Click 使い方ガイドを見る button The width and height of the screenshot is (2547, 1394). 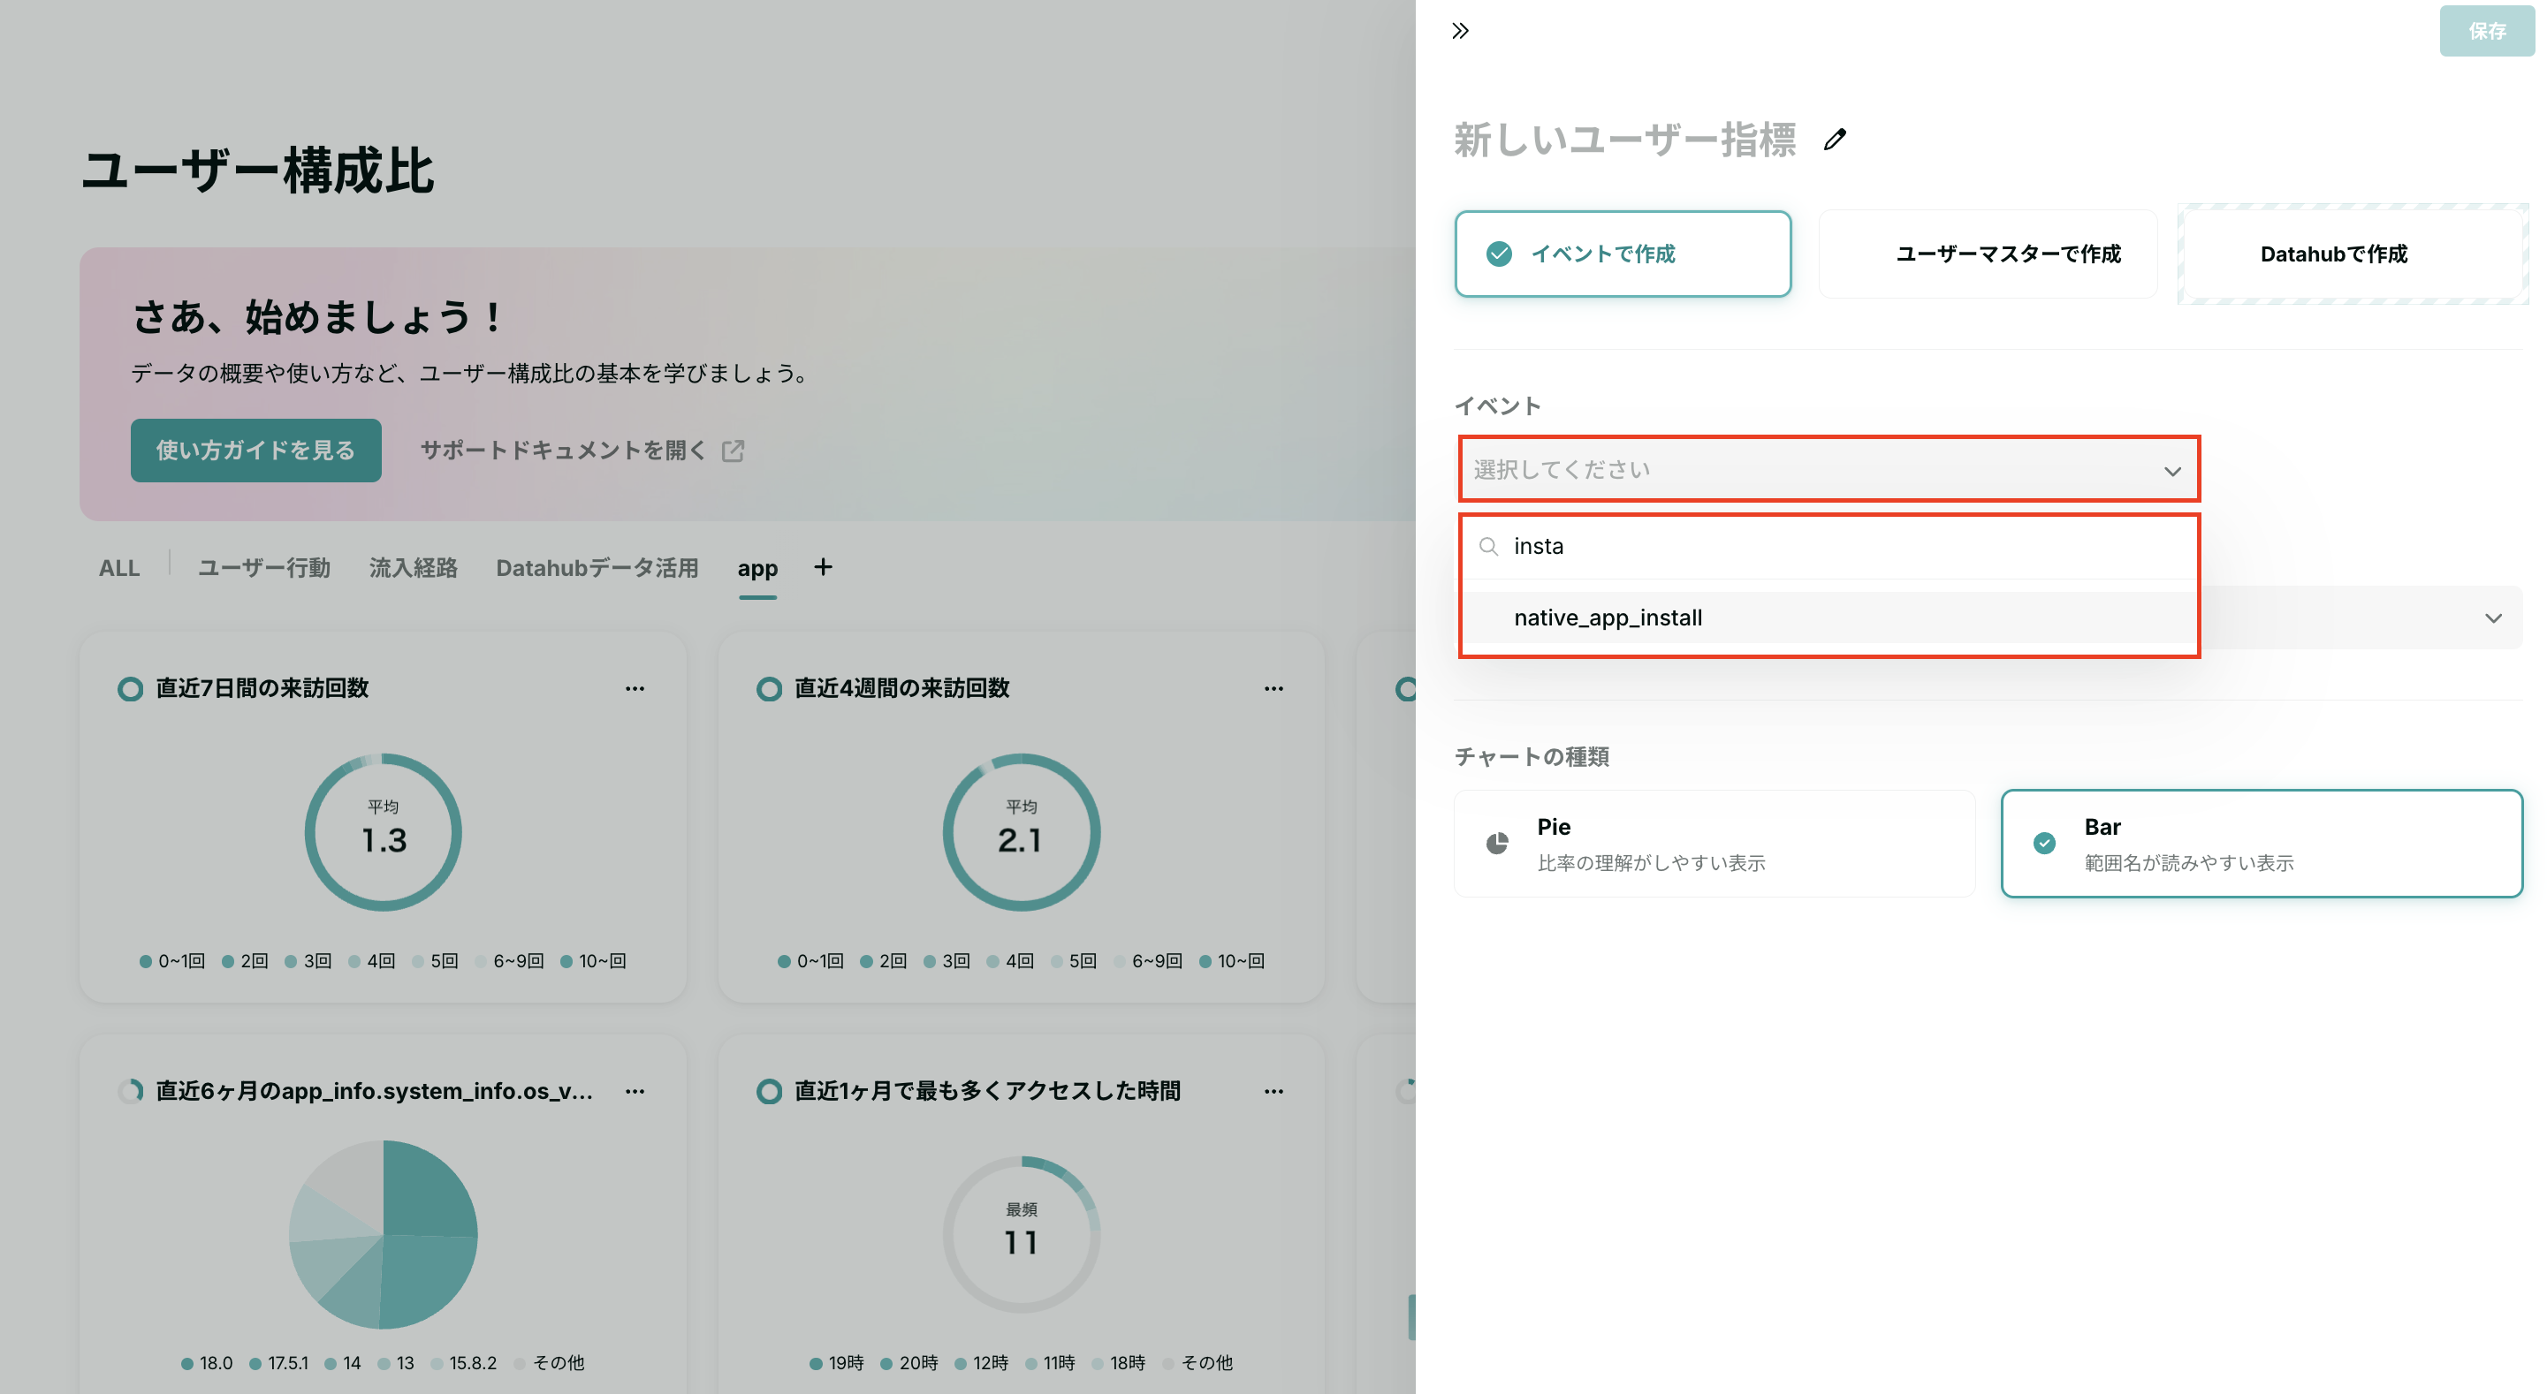[x=255, y=451]
